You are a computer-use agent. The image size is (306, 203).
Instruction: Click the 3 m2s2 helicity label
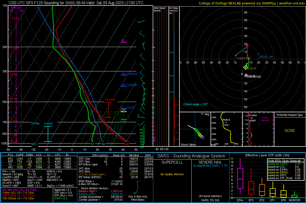[x=48, y=123]
